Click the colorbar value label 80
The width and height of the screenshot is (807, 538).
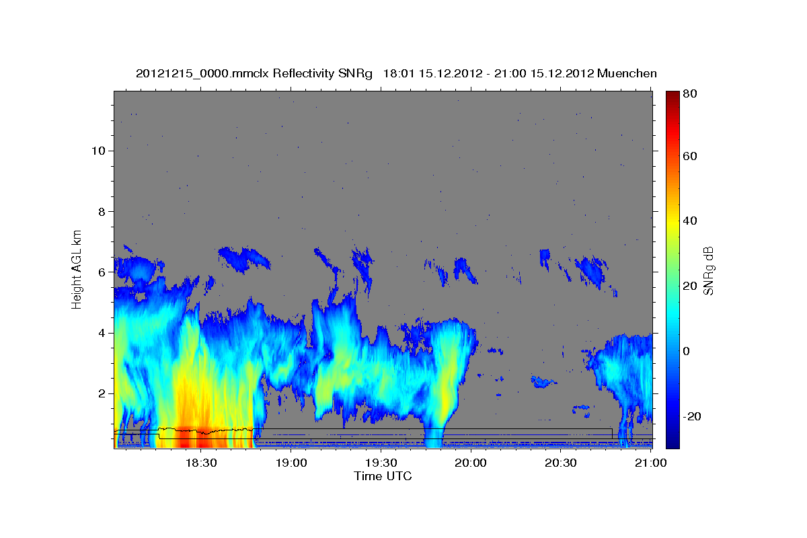pos(689,93)
